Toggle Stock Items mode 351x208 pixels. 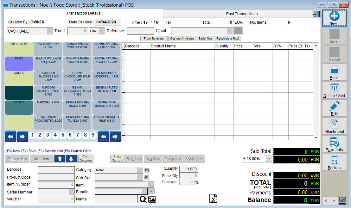tap(134, 158)
